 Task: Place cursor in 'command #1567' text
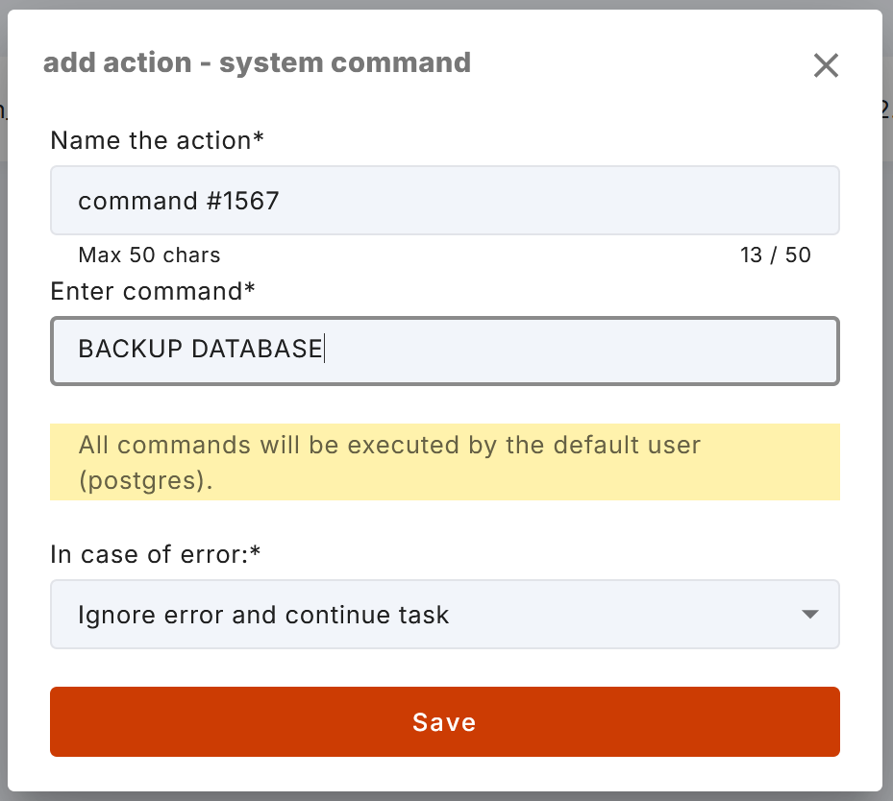coord(178,201)
